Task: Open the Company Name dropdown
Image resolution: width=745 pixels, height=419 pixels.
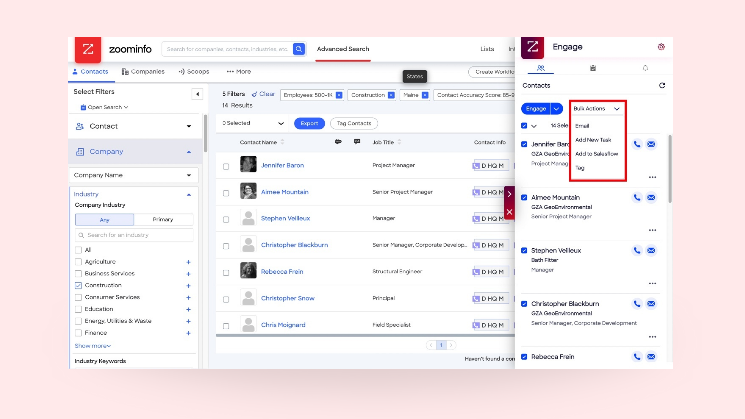Action: click(133, 175)
